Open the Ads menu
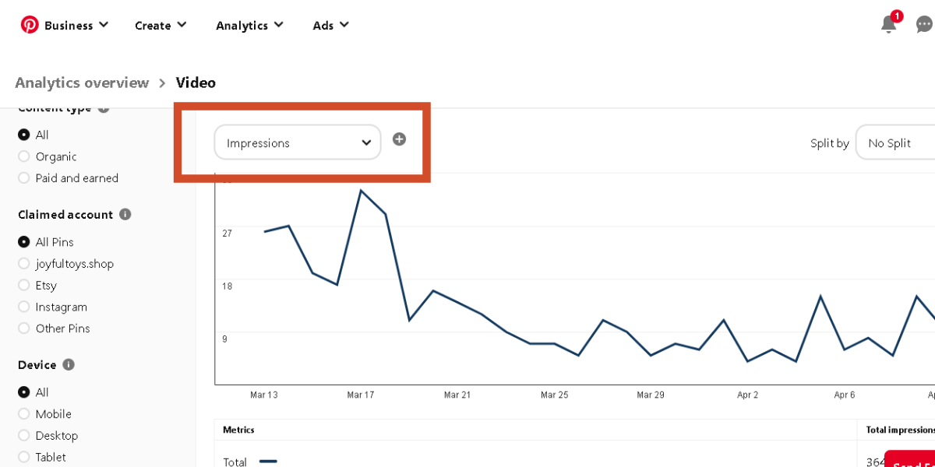This screenshot has height=467, width=935. click(x=330, y=25)
